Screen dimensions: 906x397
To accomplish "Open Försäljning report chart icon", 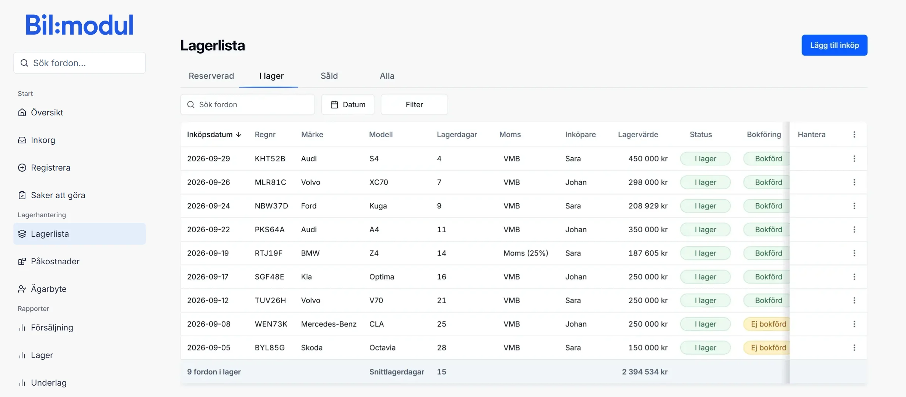I will tap(22, 328).
